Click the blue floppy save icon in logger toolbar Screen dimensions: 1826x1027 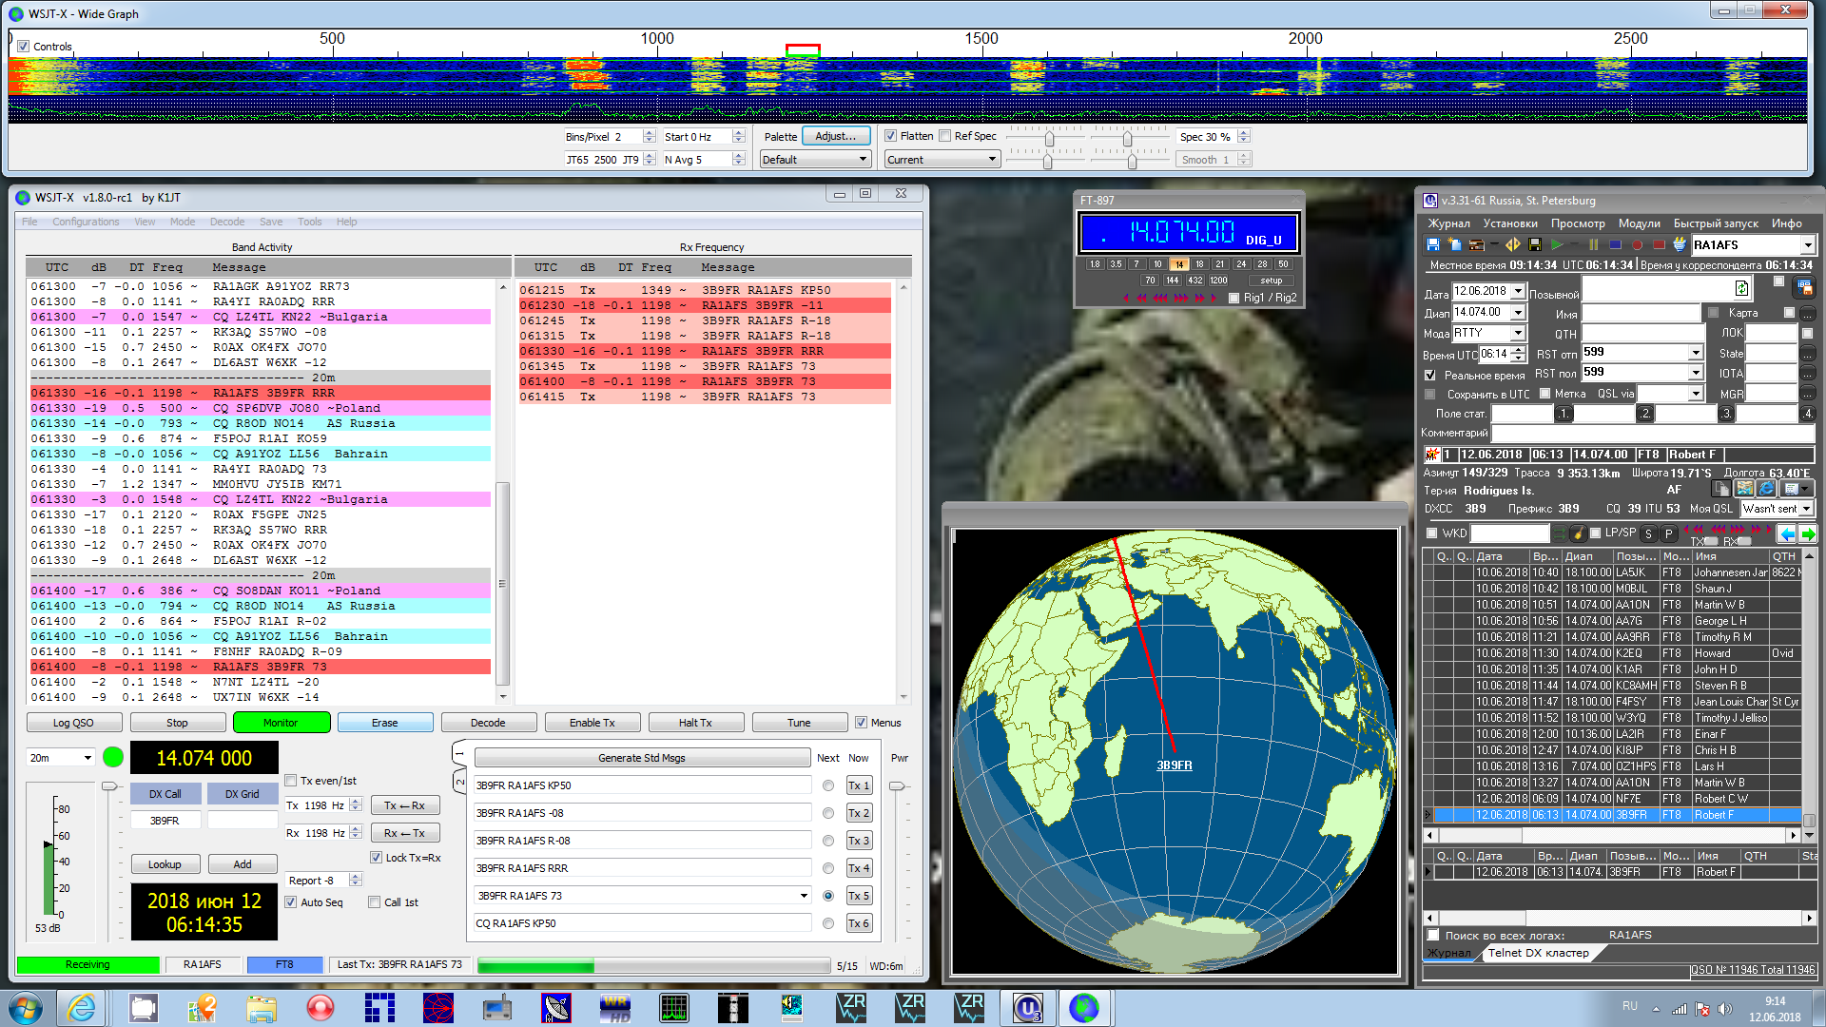point(1433,244)
